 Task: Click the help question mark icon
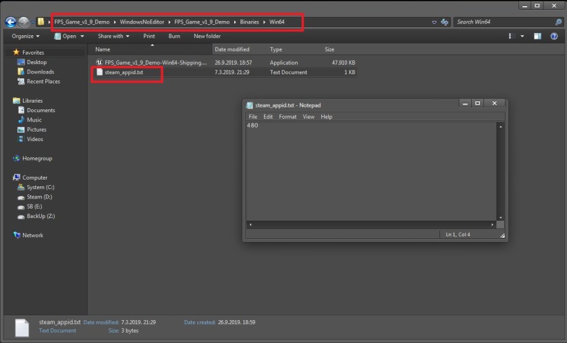click(x=554, y=36)
